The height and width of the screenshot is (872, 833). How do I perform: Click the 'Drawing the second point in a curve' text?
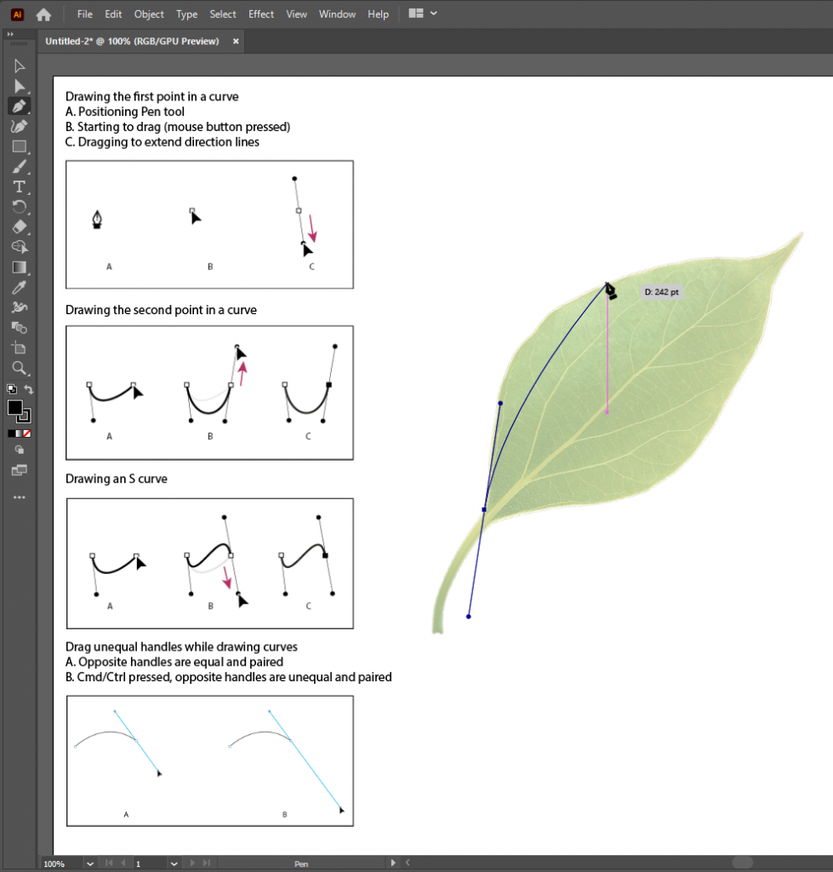tap(161, 310)
